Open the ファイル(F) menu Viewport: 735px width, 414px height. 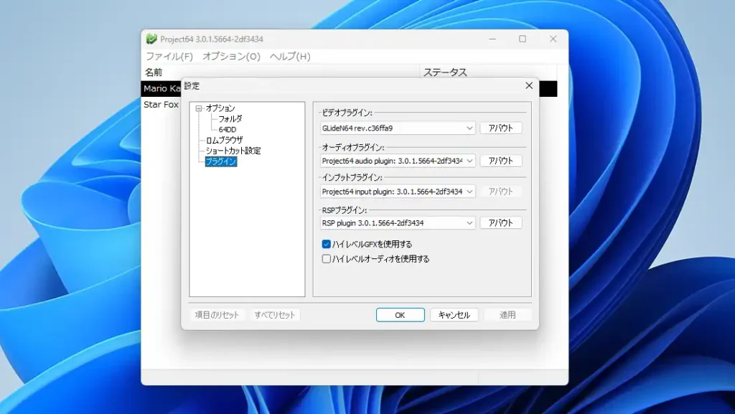169,55
